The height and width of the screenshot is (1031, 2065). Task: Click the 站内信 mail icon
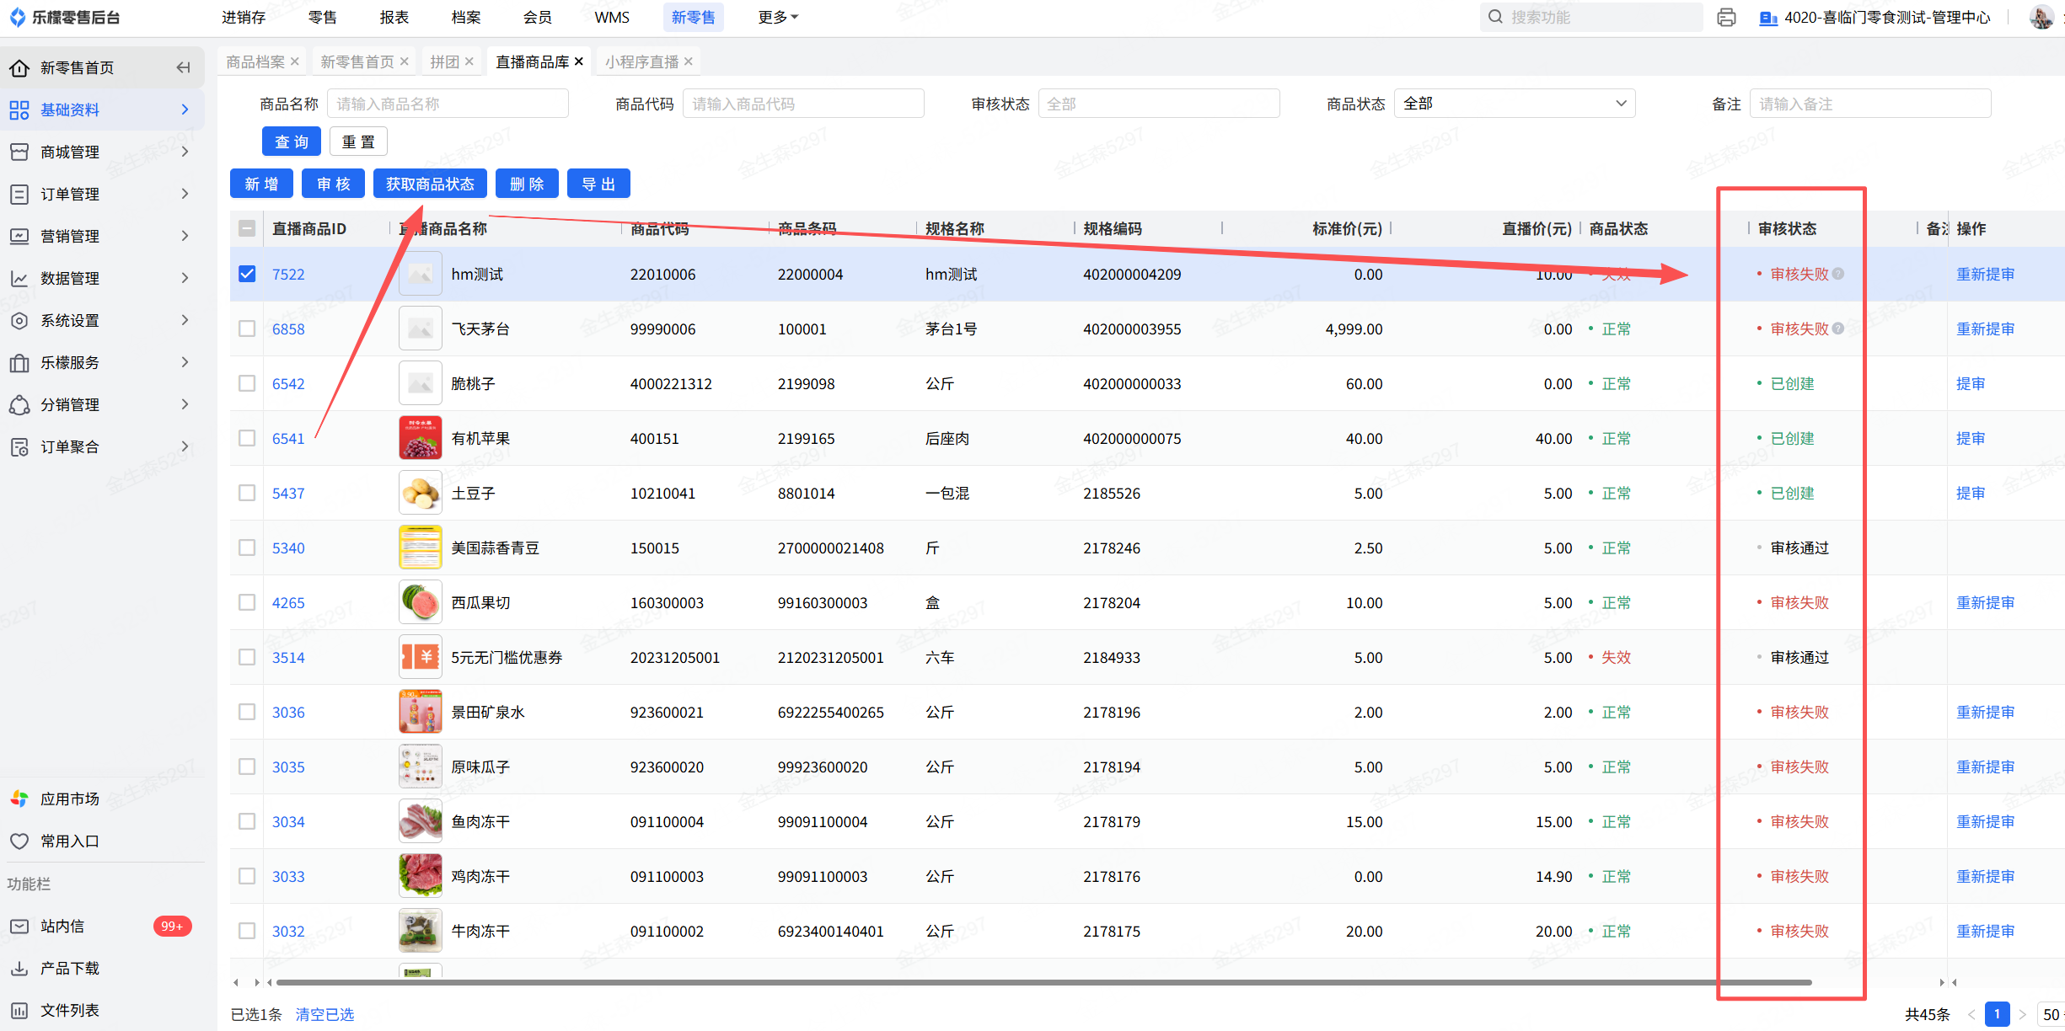[19, 926]
